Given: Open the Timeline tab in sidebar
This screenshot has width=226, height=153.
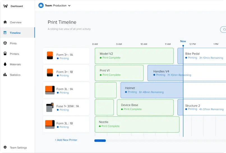Looking at the screenshot, I should 15,33.
